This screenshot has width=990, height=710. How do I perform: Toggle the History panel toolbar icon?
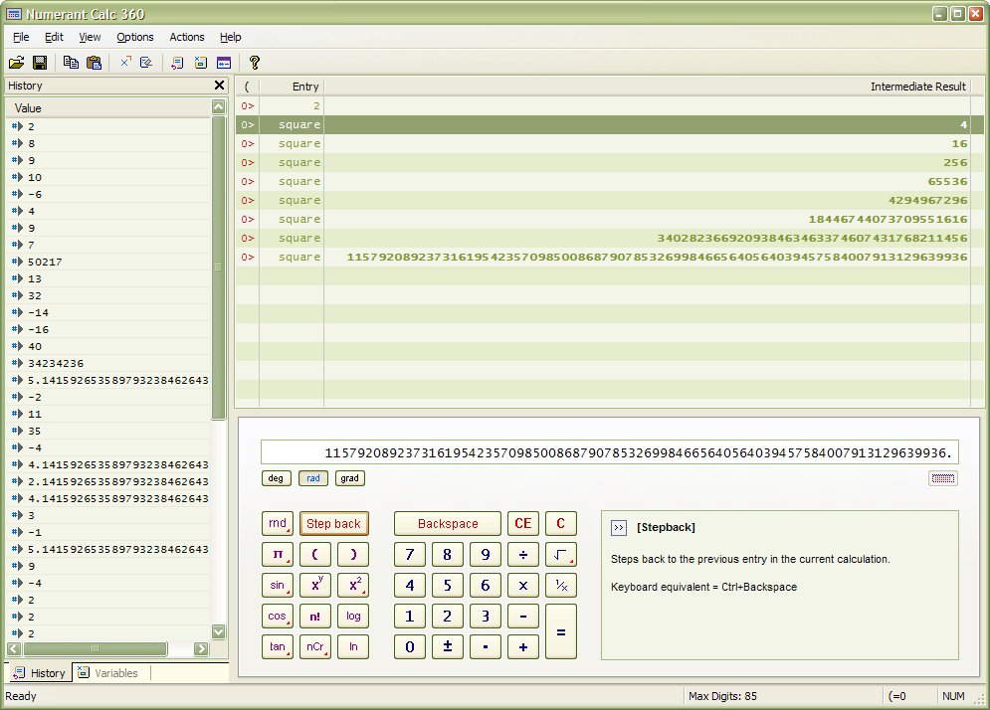(177, 63)
